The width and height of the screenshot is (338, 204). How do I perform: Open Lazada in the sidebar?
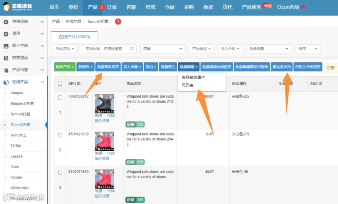click(17, 156)
